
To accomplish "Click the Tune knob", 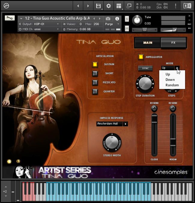I will pos(137,20).
